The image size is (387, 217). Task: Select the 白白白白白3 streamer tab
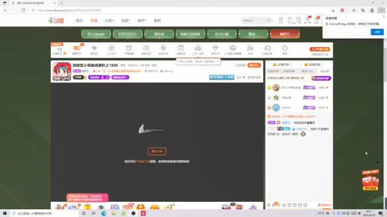coord(128,34)
